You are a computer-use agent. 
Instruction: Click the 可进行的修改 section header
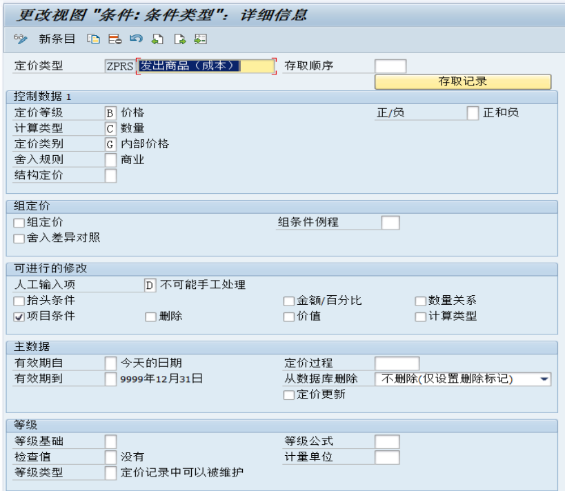click(x=50, y=269)
